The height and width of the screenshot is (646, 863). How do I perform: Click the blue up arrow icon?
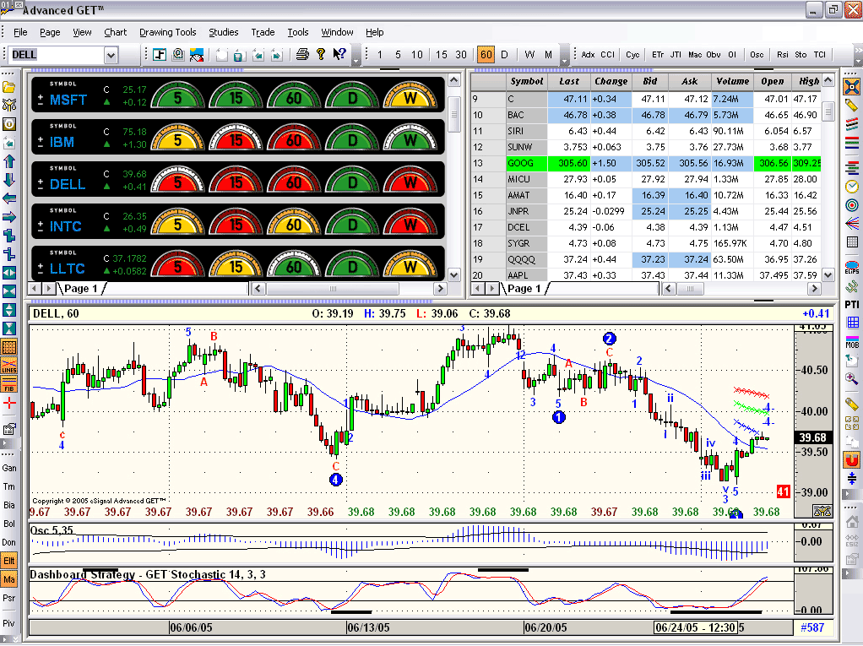point(9,160)
